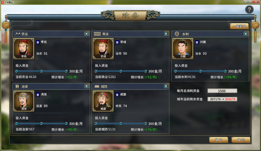Viewport: 261px width, 151px height.
Task: Click the monthly total cost field 1500
Action: click(222, 91)
